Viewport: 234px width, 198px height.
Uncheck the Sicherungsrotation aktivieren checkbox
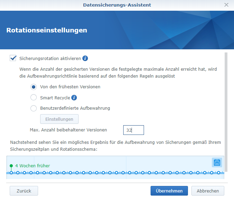coord(13,58)
